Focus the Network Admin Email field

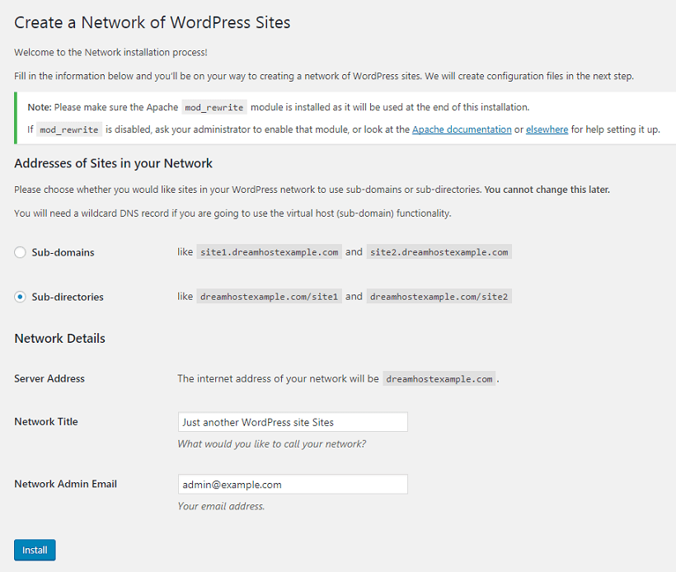[293, 484]
